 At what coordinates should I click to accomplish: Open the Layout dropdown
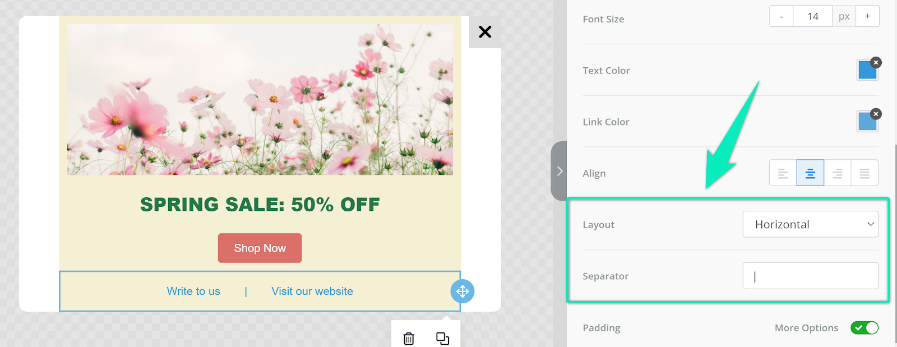[x=810, y=224]
